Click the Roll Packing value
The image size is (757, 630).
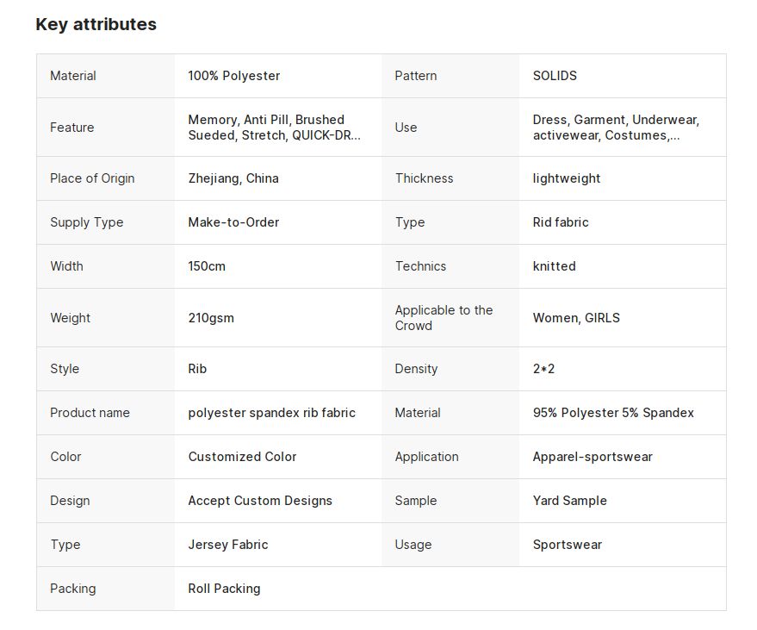pos(224,589)
